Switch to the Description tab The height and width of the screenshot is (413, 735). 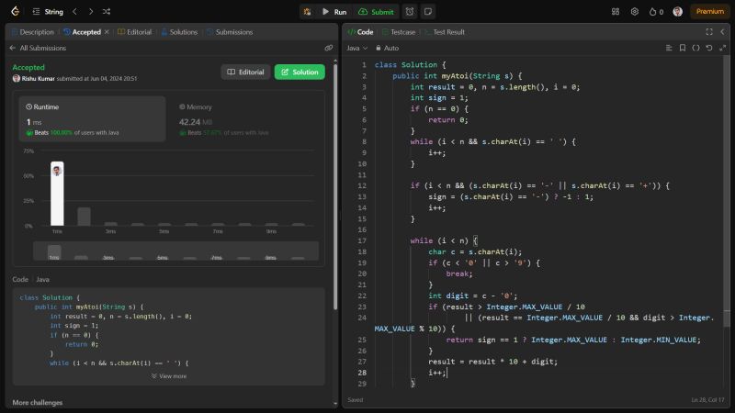click(33, 32)
